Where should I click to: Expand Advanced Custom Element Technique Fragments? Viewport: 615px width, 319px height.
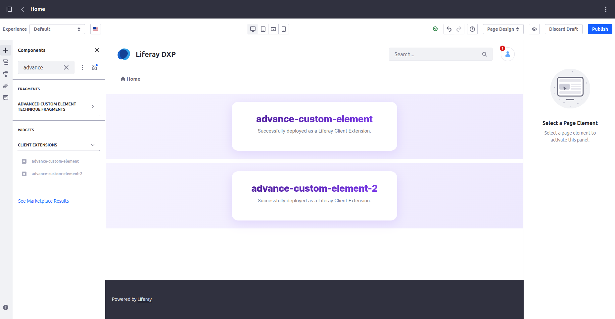[59, 106]
